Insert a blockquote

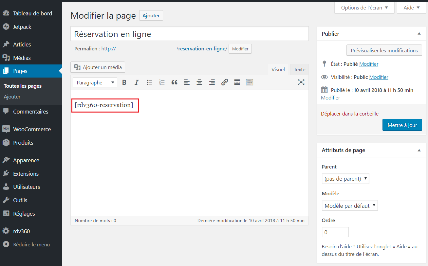point(174,82)
